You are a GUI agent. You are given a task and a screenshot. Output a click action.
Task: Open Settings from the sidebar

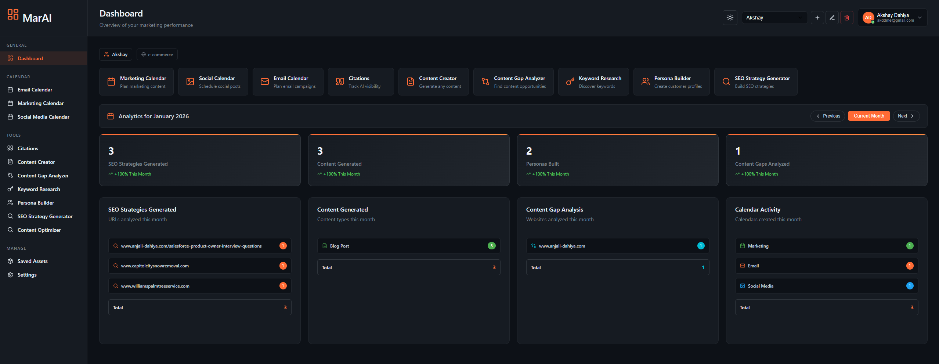tap(27, 275)
